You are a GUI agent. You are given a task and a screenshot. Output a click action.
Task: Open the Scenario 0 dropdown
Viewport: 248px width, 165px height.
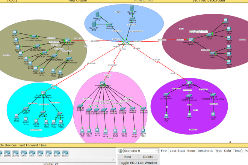pos(141,151)
